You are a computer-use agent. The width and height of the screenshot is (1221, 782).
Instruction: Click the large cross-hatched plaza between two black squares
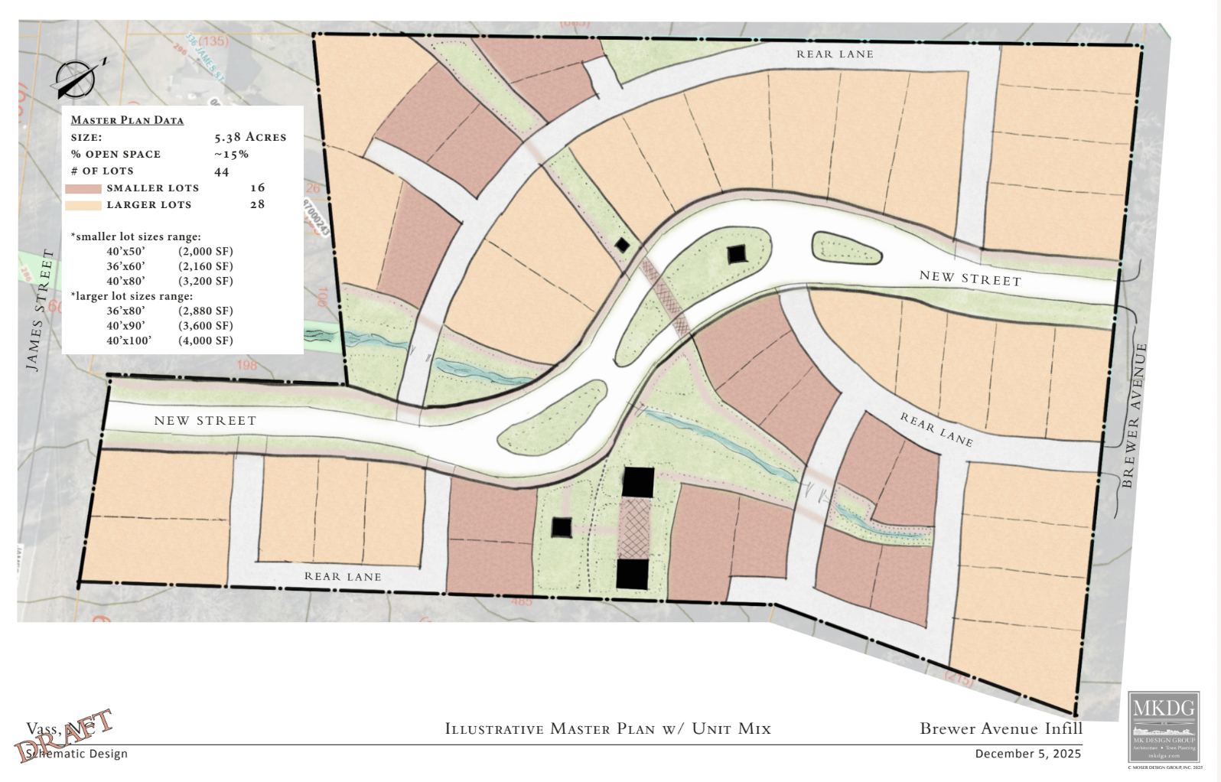[634, 528]
